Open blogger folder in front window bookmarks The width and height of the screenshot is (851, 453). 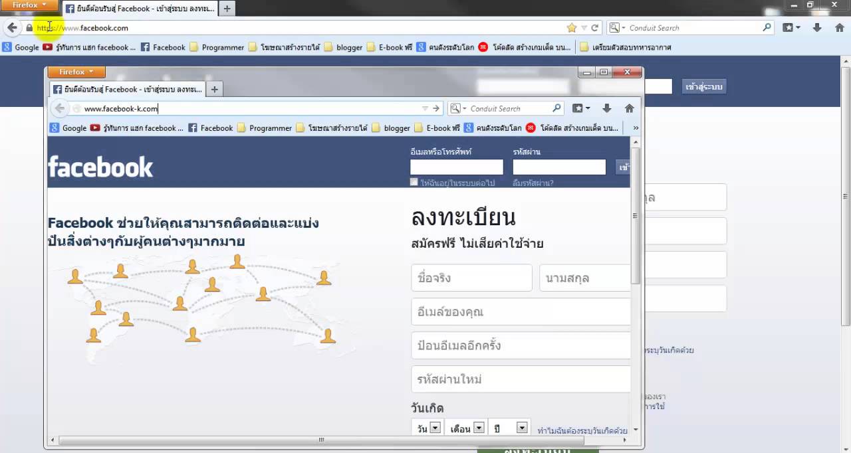(x=391, y=128)
